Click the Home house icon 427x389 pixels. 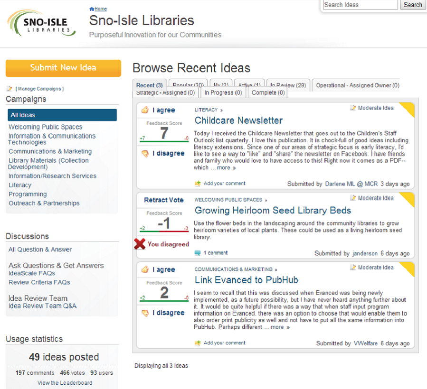[x=92, y=9]
